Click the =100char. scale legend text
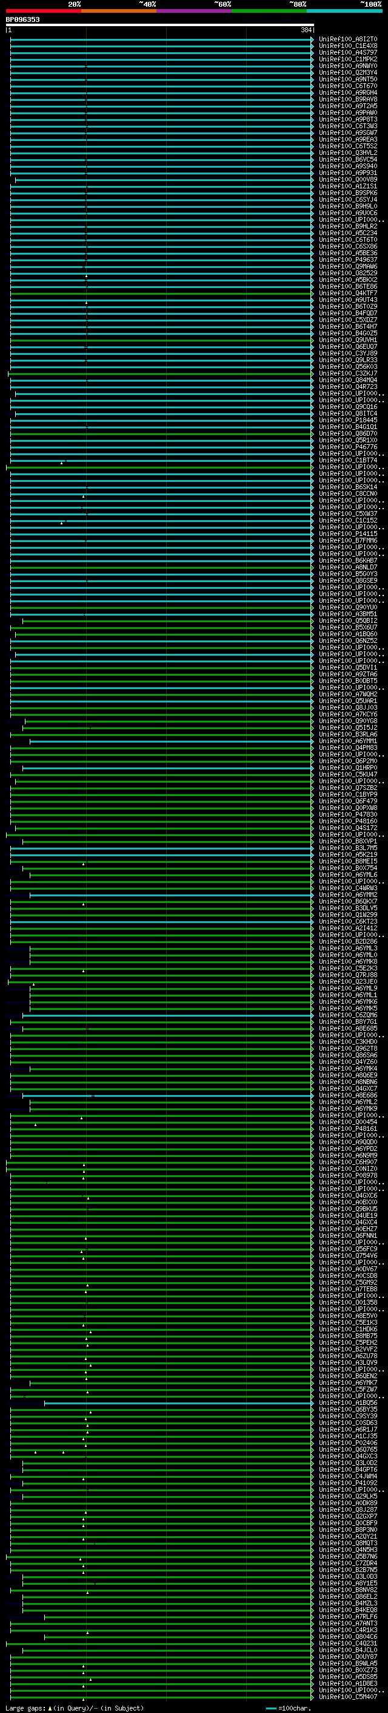The width and height of the screenshot is (388, 1713). (295, 1708)
